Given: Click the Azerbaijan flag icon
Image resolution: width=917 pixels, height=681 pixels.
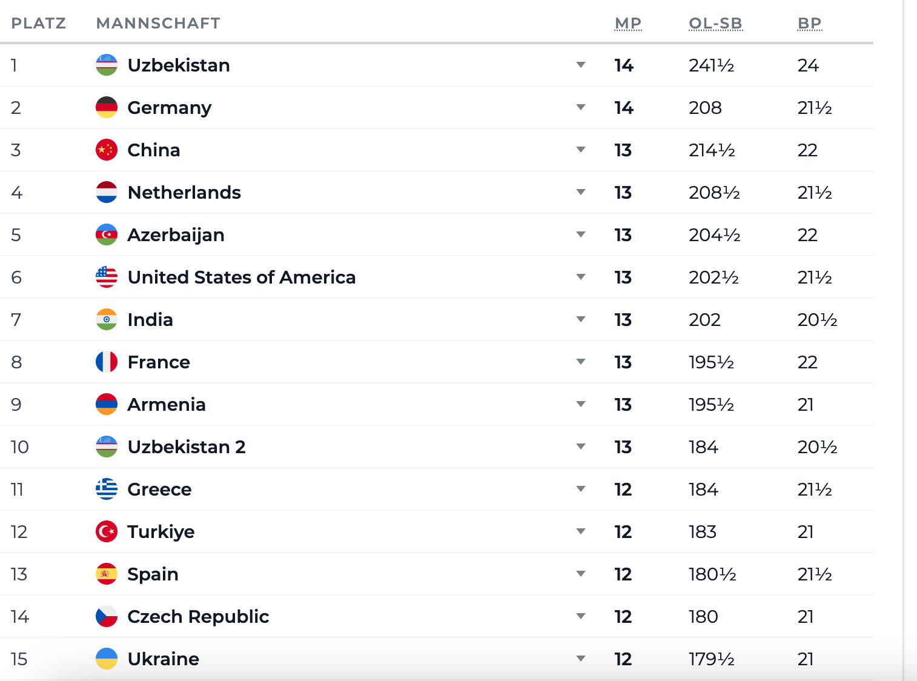Looking at the screenshot, I should tap(107, 234).
